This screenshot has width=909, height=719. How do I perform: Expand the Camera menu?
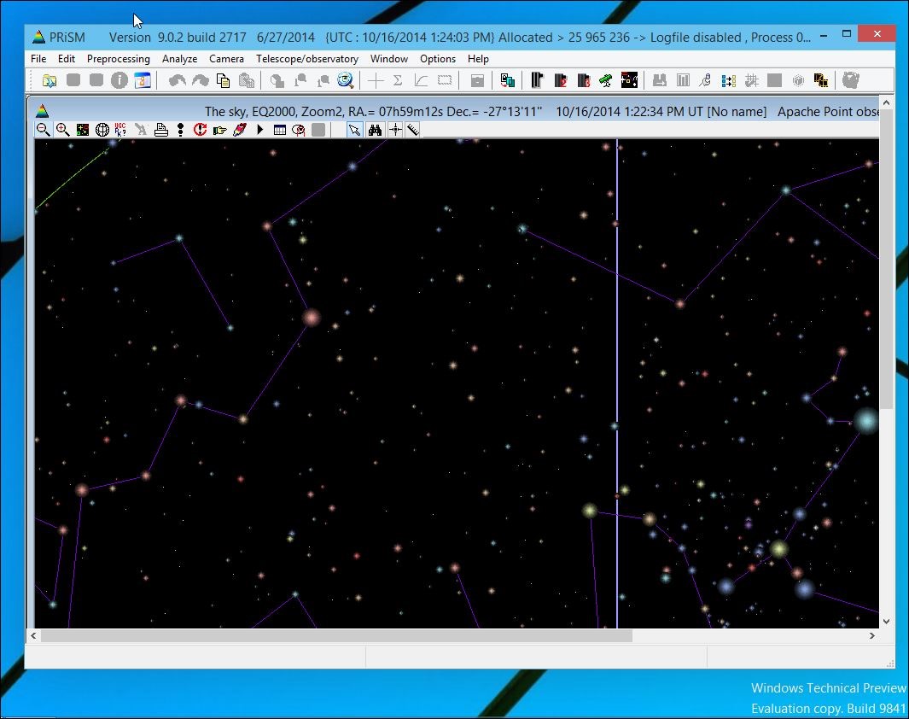tap(226, 59)
